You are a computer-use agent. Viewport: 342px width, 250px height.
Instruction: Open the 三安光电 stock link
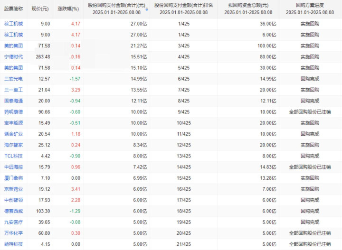(13, 79)
